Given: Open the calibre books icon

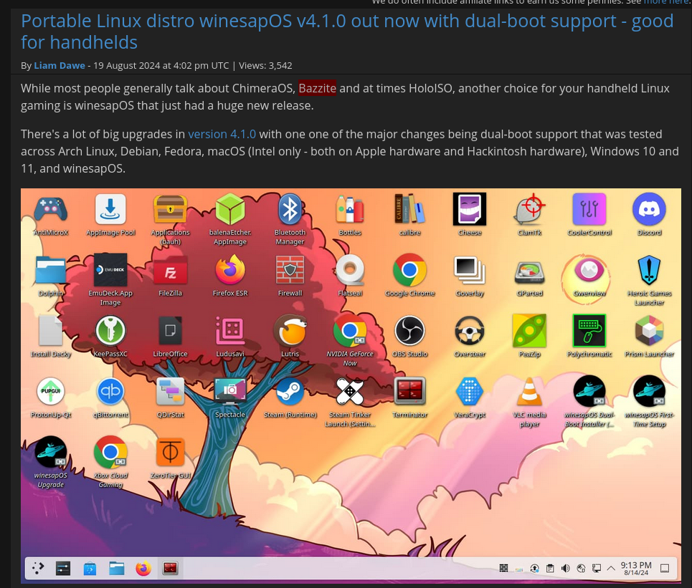Looking at the screenshot, I should click(409, 209).
